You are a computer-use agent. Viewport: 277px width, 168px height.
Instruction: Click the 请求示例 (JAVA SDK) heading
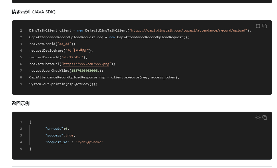click(x=34, y=12)
